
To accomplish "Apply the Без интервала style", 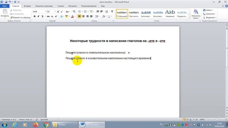I will tap(134, 14).
